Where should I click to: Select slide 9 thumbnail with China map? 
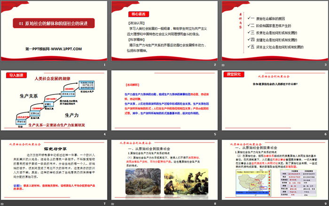(x=275, y=170)
